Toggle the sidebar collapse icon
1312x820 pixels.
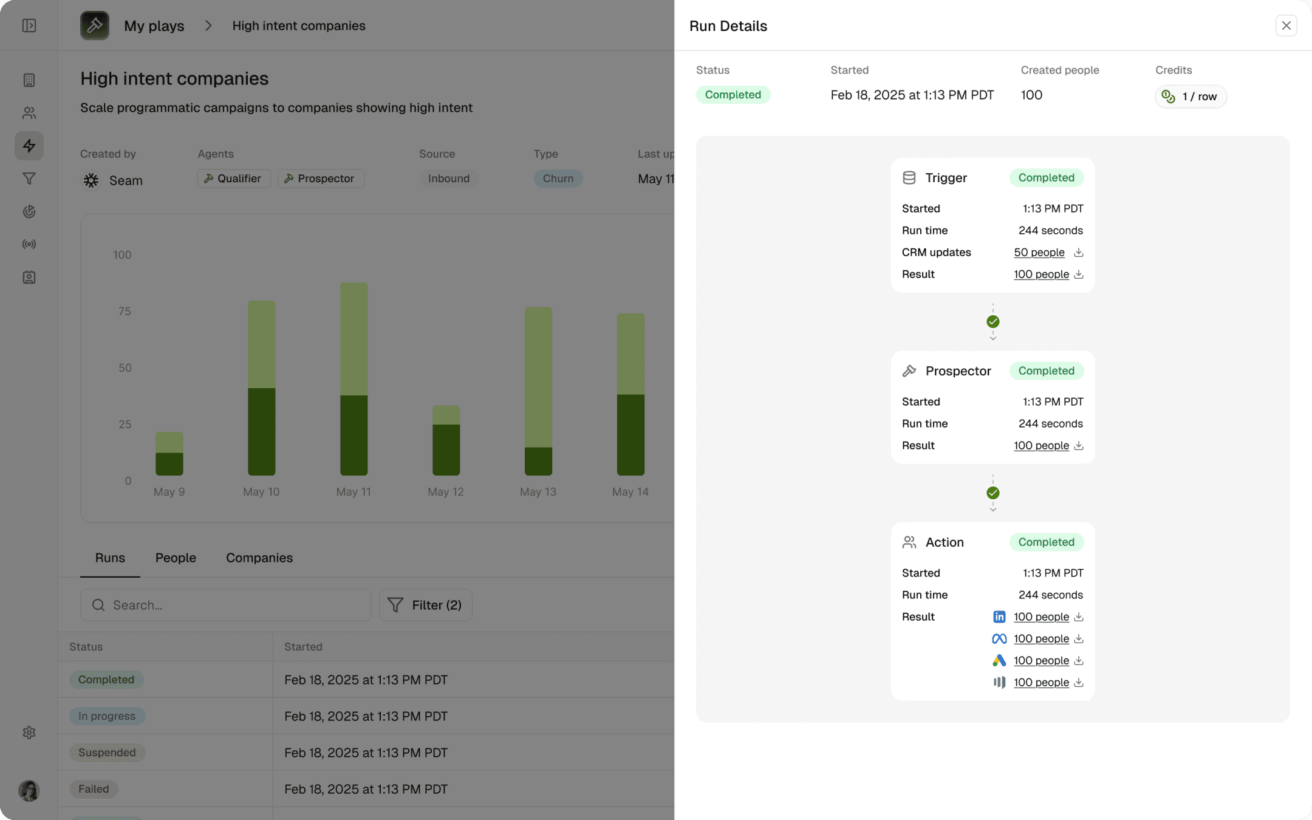pos(29,26)
